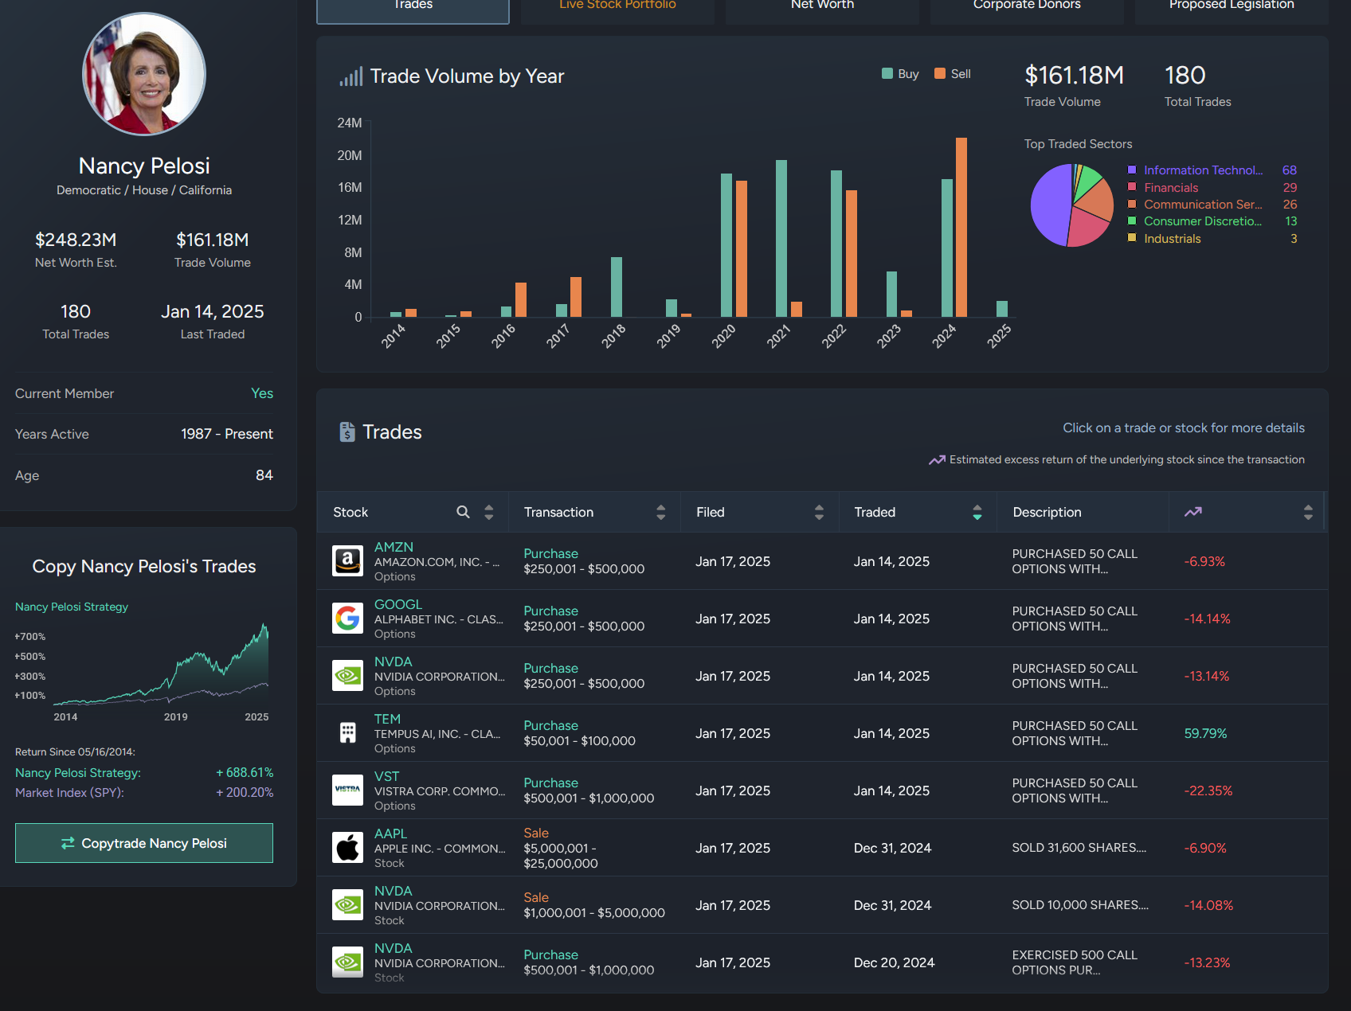This screenshot has width=1351, height=1011.
Task: Click the 59.79% return value for TEM
Action: coord(1205,733)
